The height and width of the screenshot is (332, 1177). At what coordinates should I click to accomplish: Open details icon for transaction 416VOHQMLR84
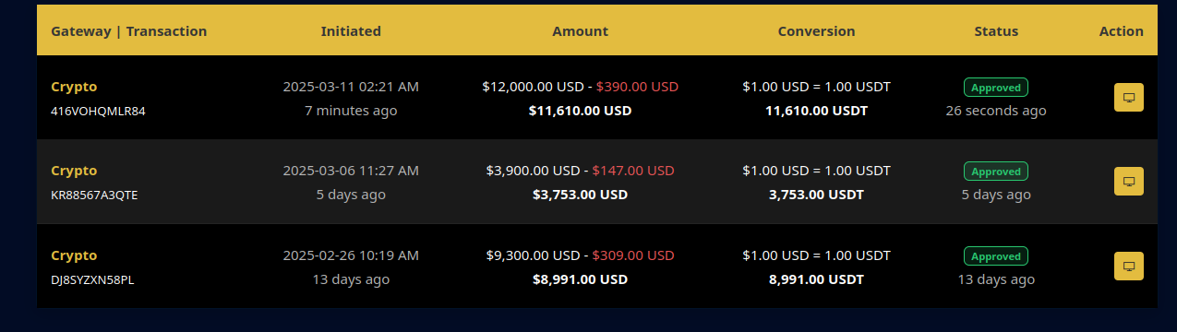1128,98
